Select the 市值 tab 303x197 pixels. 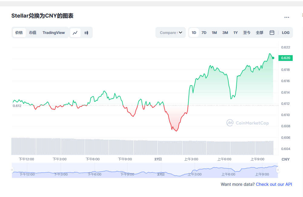pyautogui.click(x=33, y=33)
